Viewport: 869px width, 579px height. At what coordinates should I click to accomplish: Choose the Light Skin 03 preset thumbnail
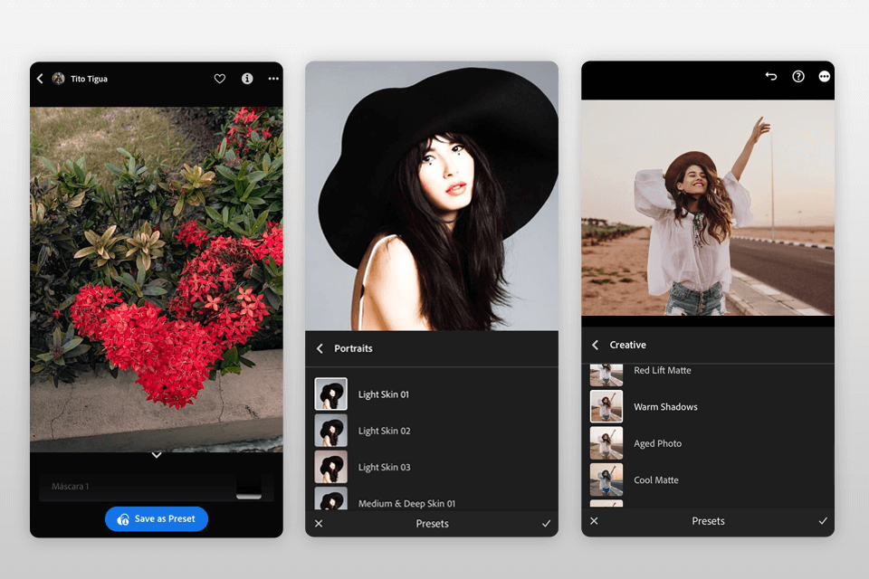point(331,467)
